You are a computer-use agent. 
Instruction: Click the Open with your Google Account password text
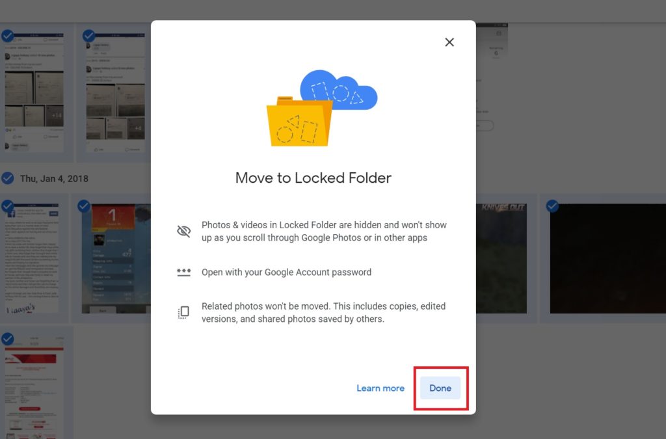(x=286, y=272)
